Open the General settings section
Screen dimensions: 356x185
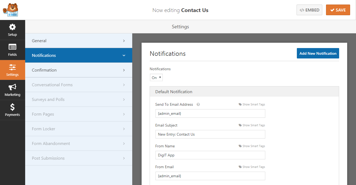tap(79, 41)
